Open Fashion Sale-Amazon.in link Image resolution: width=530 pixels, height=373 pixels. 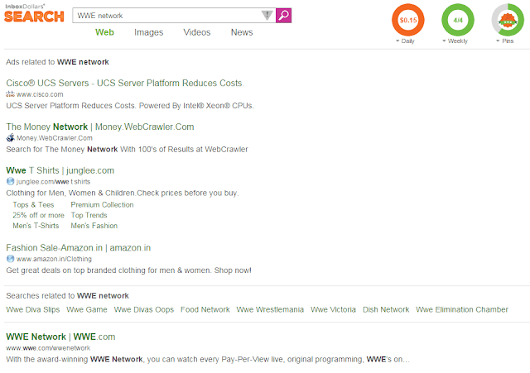(79, 248)
